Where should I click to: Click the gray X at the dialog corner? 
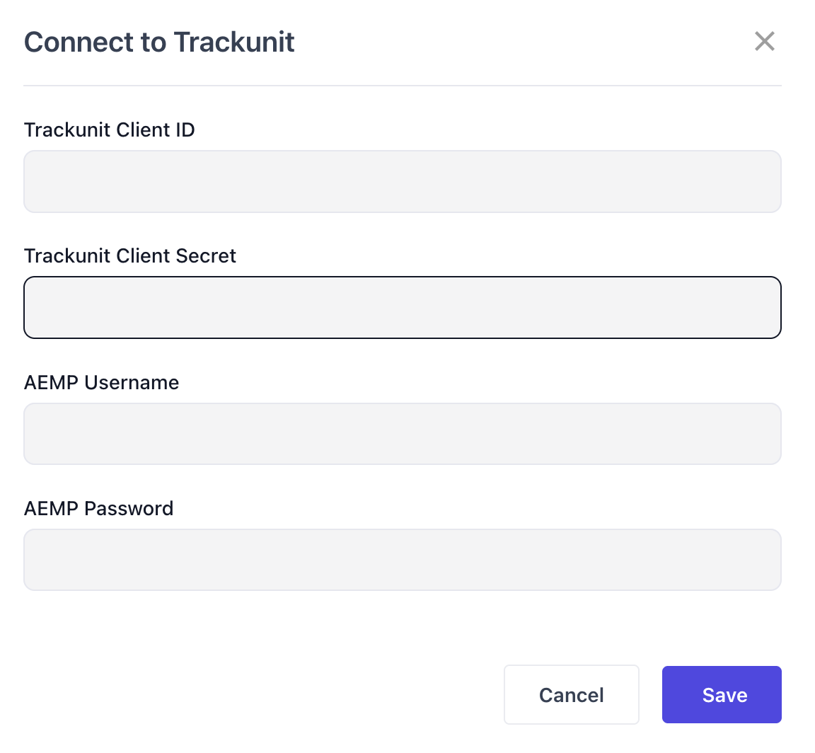(765, 41)
